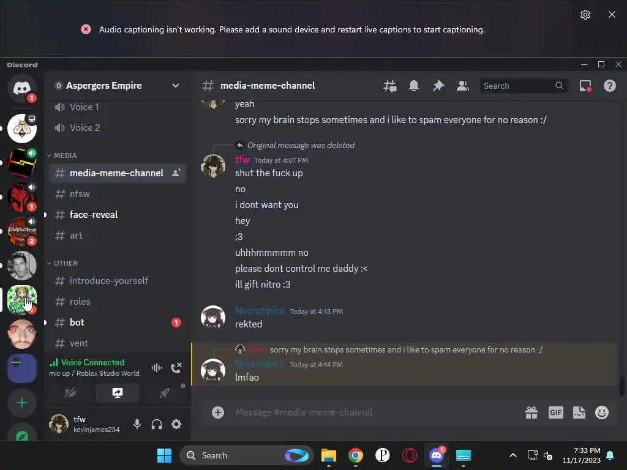Screen dimensions: 627x470
Task: Show the member list
Action: (463, 86)
